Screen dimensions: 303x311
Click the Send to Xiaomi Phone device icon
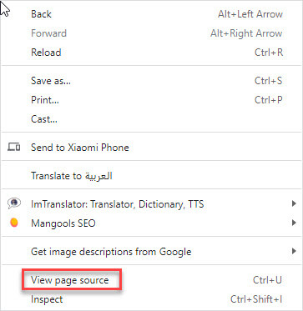13,147
